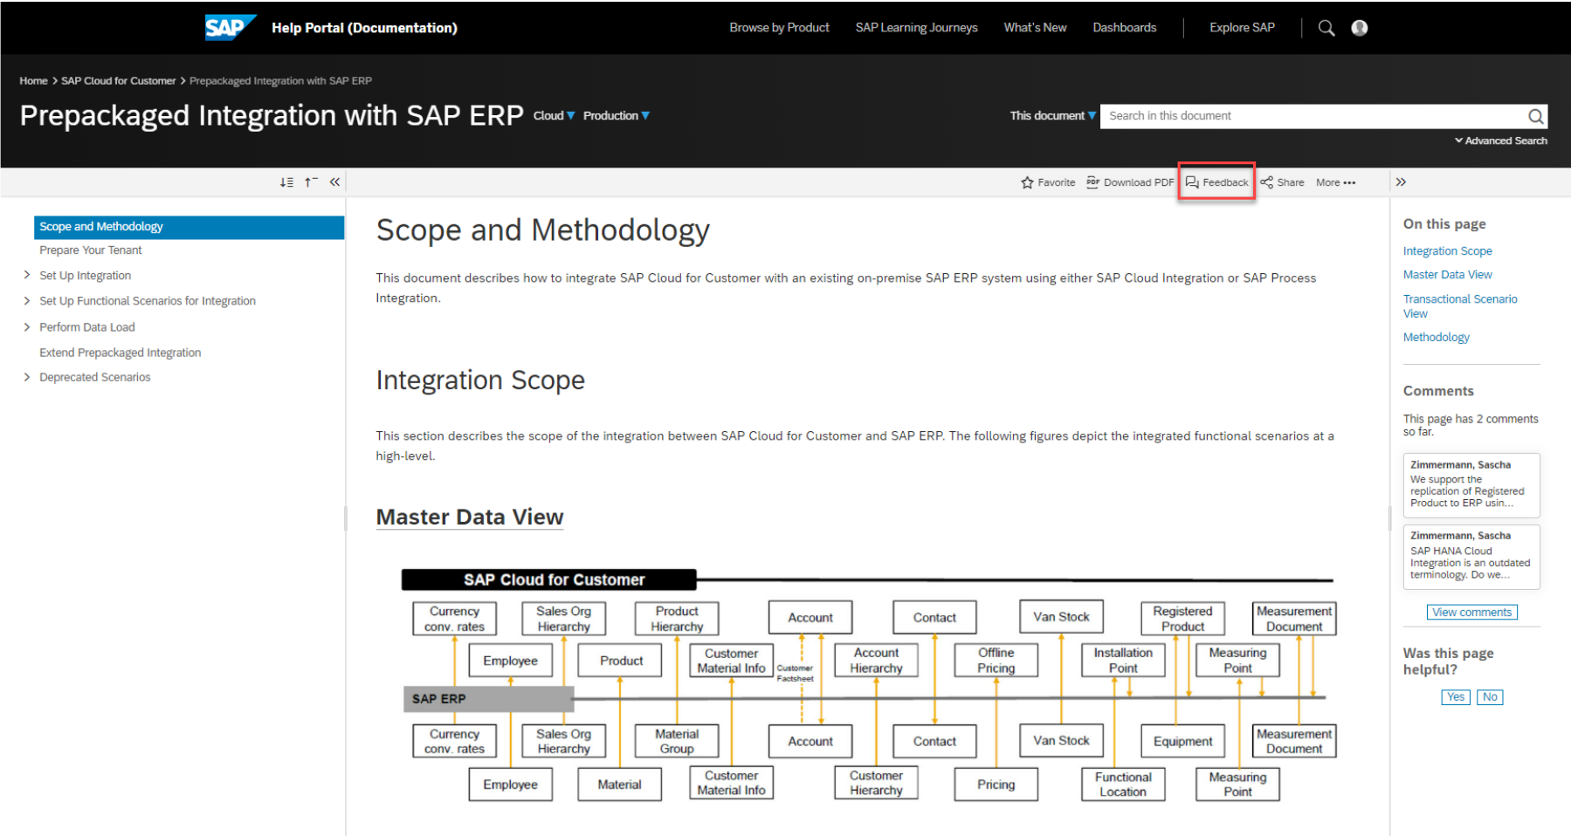Expand Advanced Search options
The image size is (1571, 836).
[x=1501, y=140]
